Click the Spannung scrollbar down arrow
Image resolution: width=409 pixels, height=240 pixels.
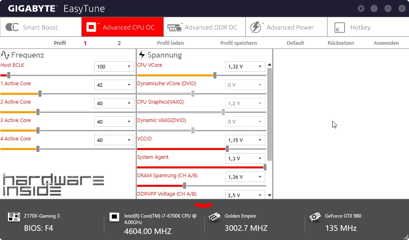click(x=270, y=195)
